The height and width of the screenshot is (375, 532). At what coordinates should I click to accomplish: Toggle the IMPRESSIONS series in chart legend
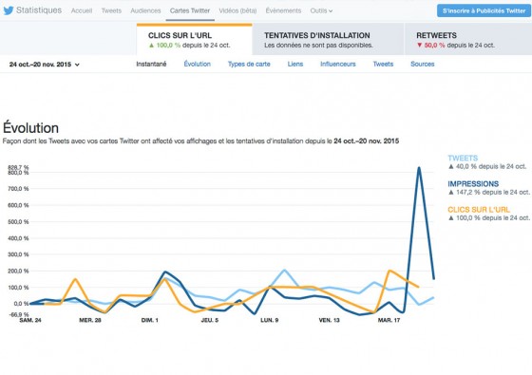pos(473,184)
